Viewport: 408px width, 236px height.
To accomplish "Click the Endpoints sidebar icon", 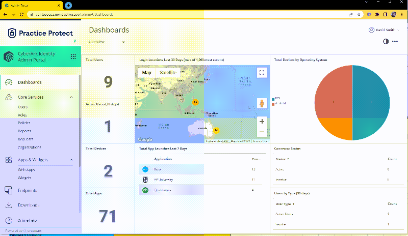I will click(9, 190).
